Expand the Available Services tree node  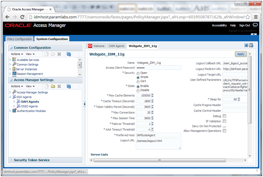click(10, 60)
